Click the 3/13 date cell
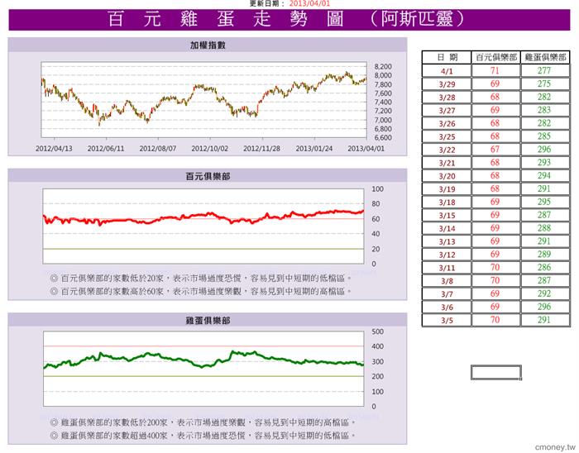The height and width of the screenshot is (453, 579). [447, 241]
